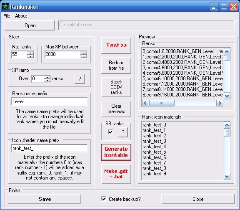Click Ranks list scroll up arrow
The height and width of the screenshot is (210, 240).
(x=227, y=51)
